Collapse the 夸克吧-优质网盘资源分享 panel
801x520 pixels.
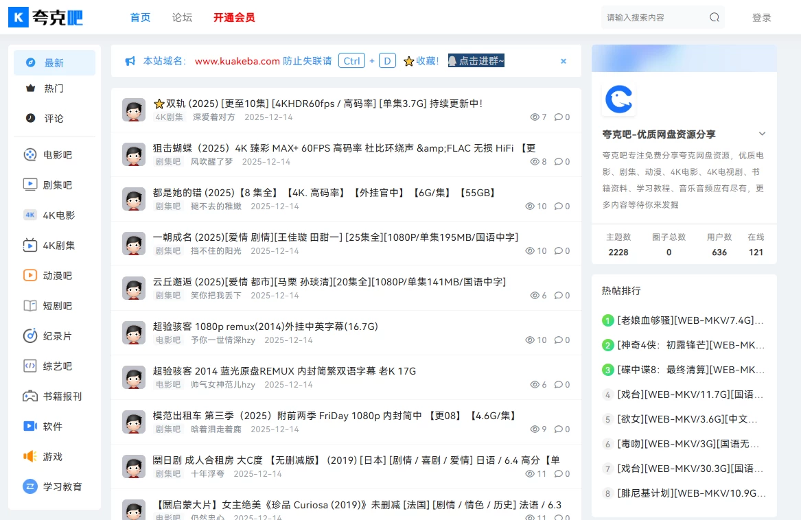coord(763,134)
